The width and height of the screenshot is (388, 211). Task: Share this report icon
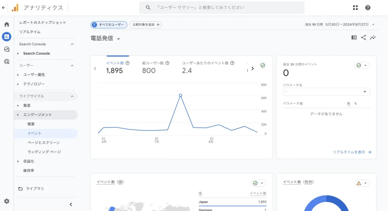tap(363, 37)
